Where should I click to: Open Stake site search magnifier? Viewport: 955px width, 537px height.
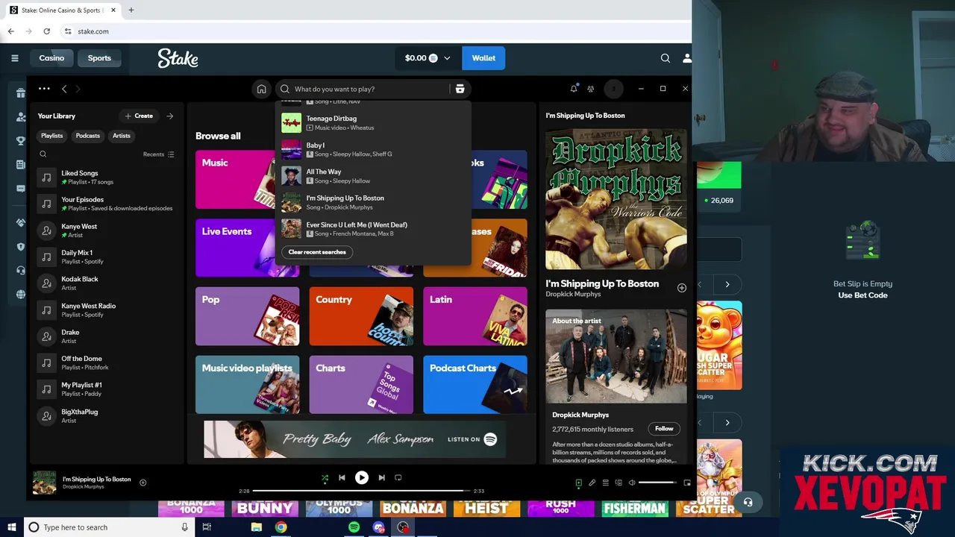pos(666,58)
